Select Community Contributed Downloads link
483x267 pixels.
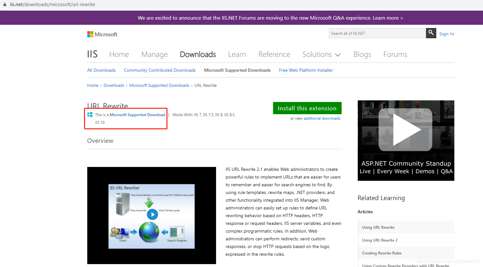(160, 70)
